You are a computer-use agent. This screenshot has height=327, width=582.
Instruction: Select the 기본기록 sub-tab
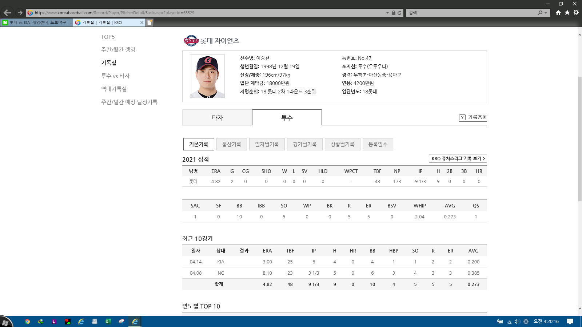(199, 144)
